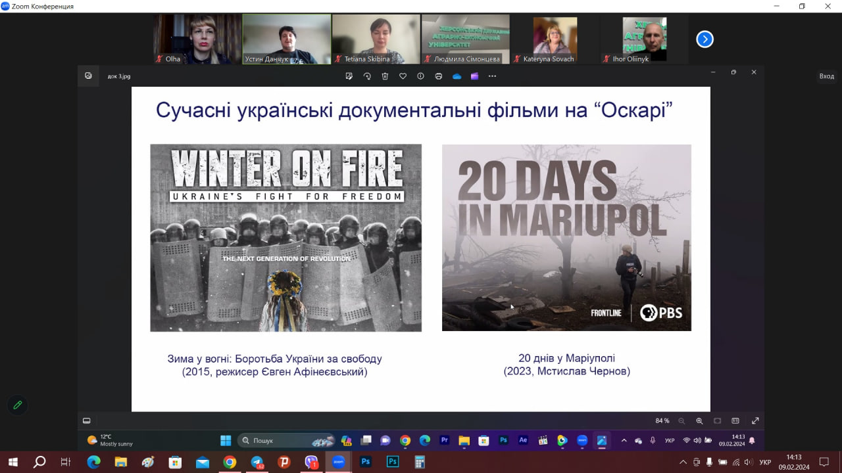Click the actual size icon in Photos
The height and width of the screenshot is (473, 842).
click(735, 420)
